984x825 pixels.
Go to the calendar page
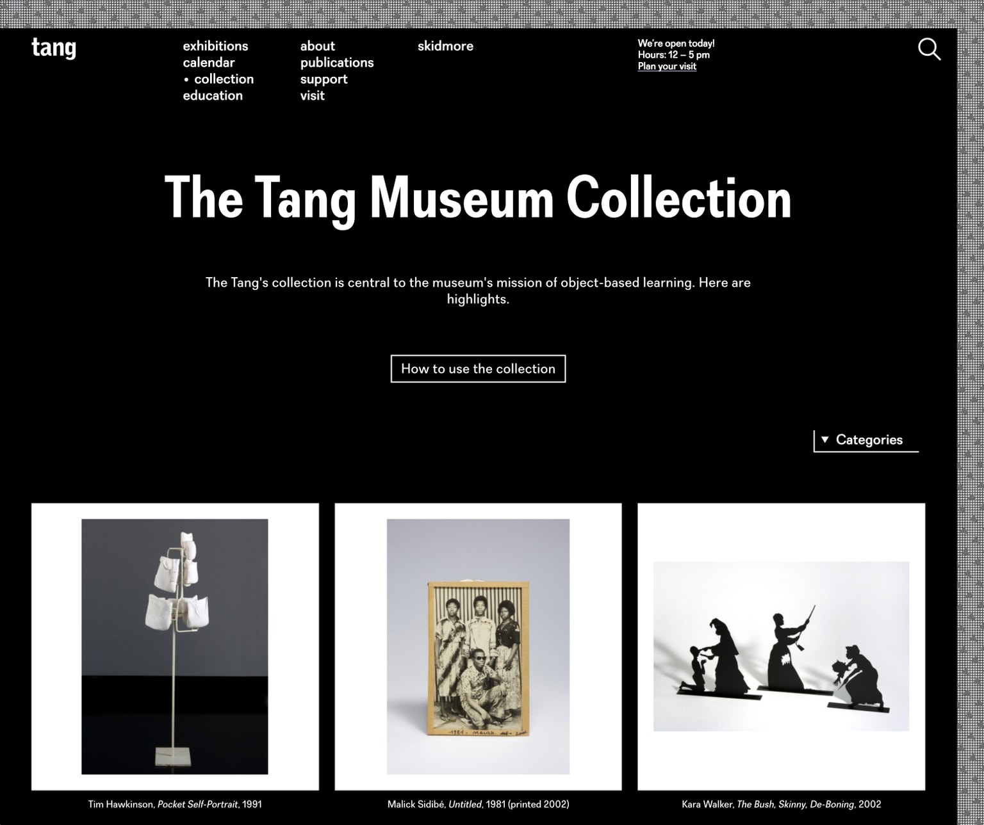[209, 63]
